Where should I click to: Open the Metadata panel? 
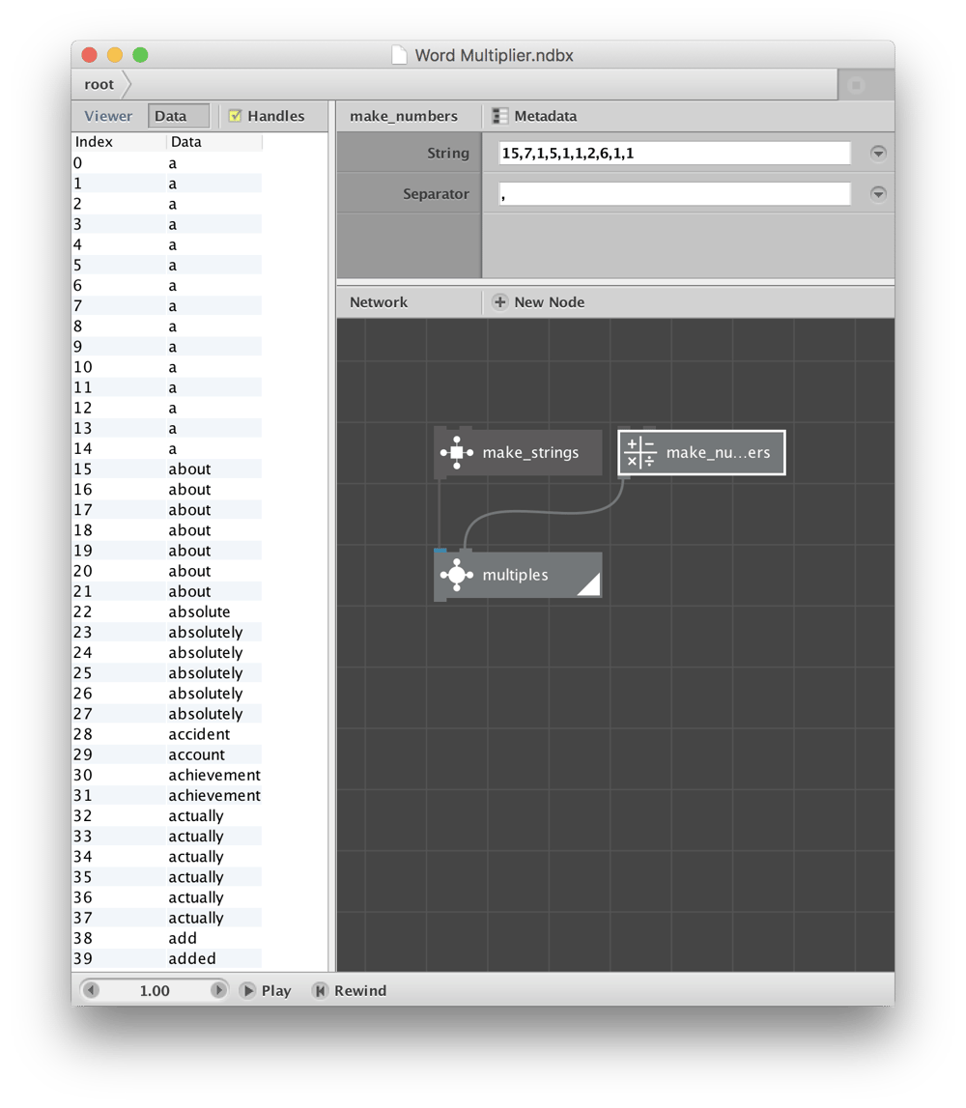tap(535, 116)
